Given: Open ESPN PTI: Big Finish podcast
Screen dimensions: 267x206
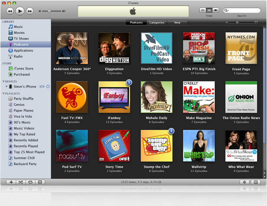Looking at the screenshot, I should (199, 48).
